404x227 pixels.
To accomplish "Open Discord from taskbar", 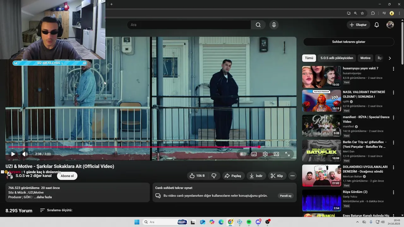I will (258, 222).
